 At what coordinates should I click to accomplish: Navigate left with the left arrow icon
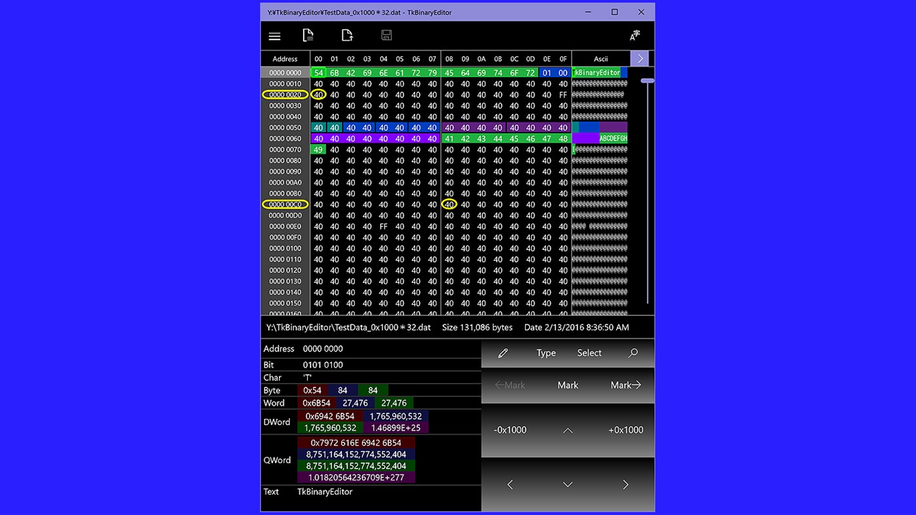coord(510,485)
